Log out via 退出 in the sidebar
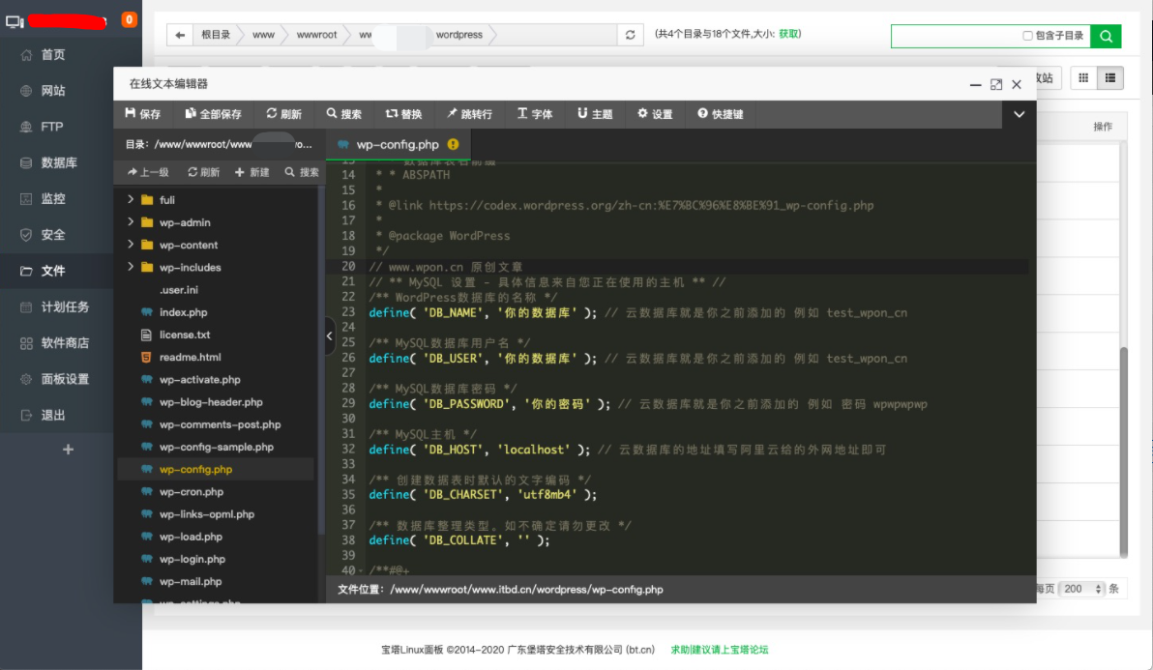The image size is (1153, 670). (53, 415)
